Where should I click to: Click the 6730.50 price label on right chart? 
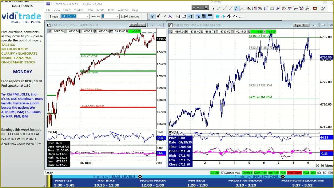(x=326, y=57)
